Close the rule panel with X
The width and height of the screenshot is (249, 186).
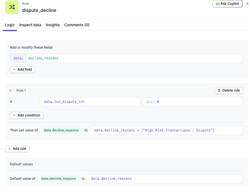coord(247,4)
